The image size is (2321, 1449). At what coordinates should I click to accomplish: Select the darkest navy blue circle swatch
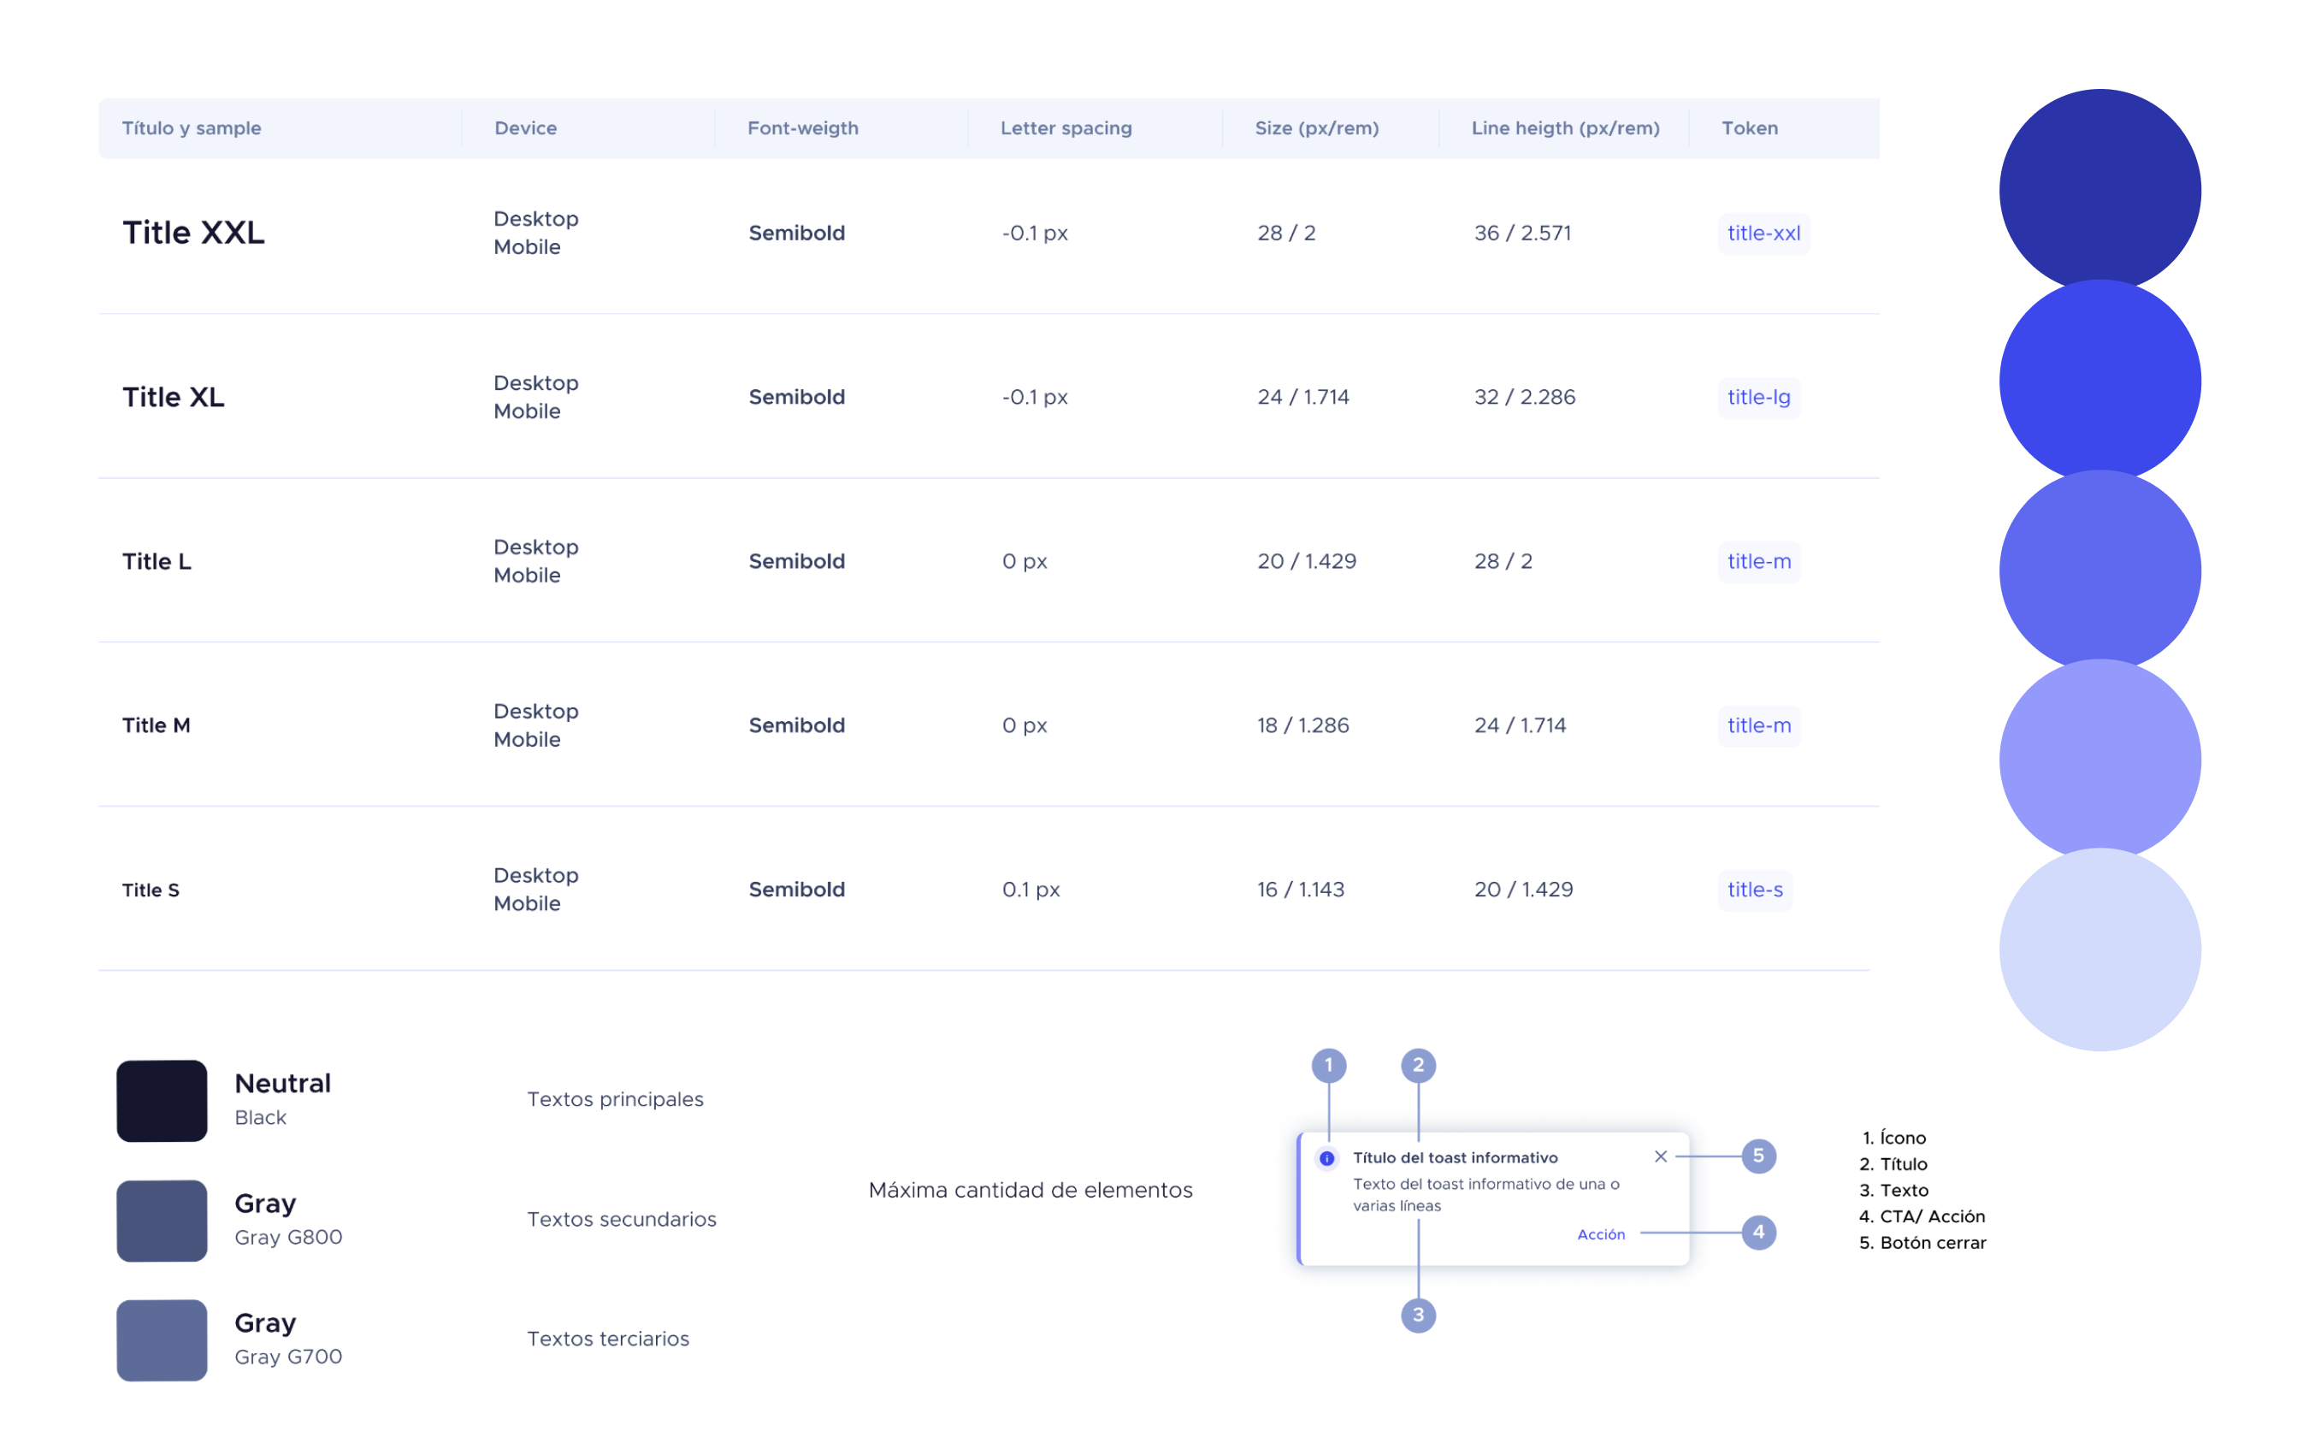[x=2100, y=190]
